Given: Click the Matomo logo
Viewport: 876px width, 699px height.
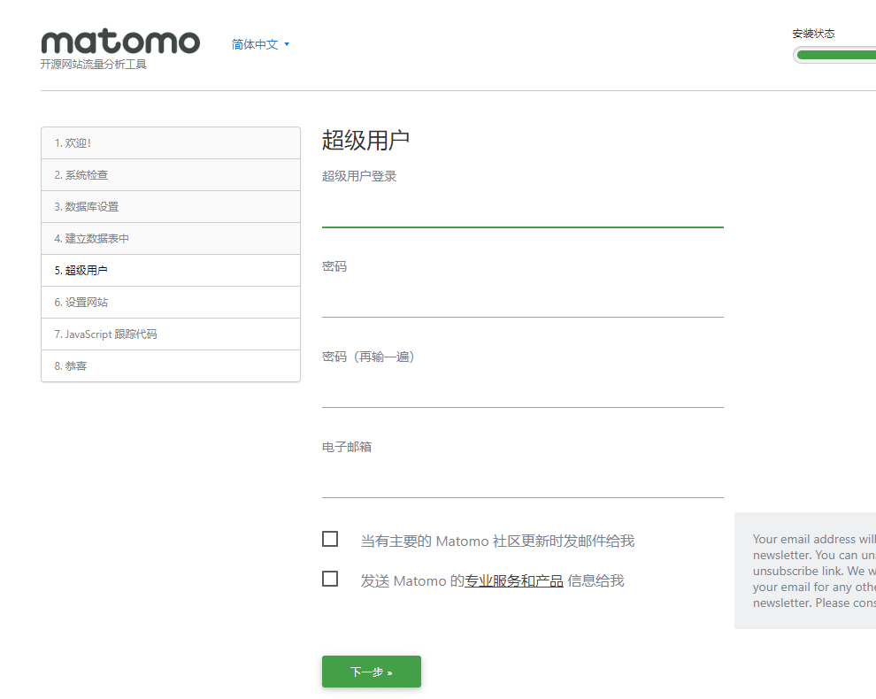Looking at the screenshot, I should [x=120, y=42].
